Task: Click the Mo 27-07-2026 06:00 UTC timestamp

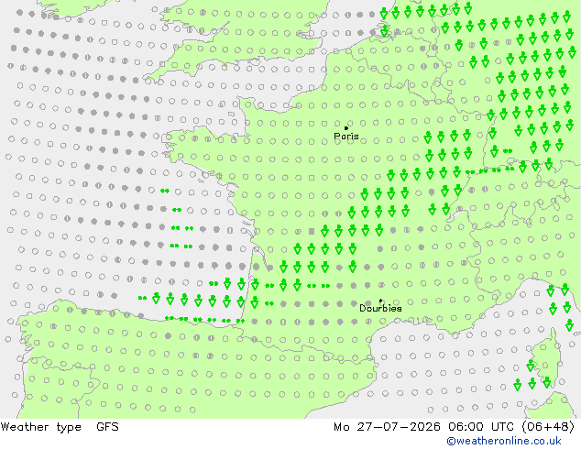Action: (455, 427)
